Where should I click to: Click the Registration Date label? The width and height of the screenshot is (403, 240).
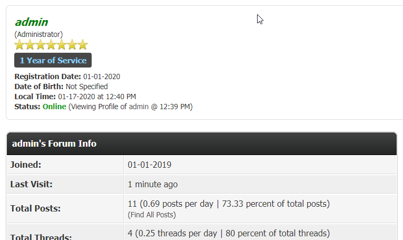pos(47,76)
